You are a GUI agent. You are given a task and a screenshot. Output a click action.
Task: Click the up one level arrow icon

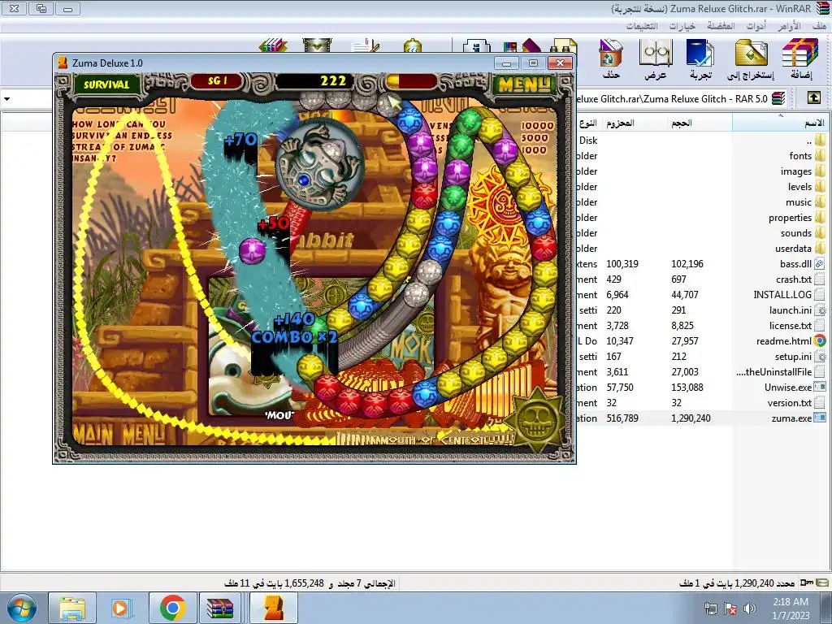[x=813, y=98]
